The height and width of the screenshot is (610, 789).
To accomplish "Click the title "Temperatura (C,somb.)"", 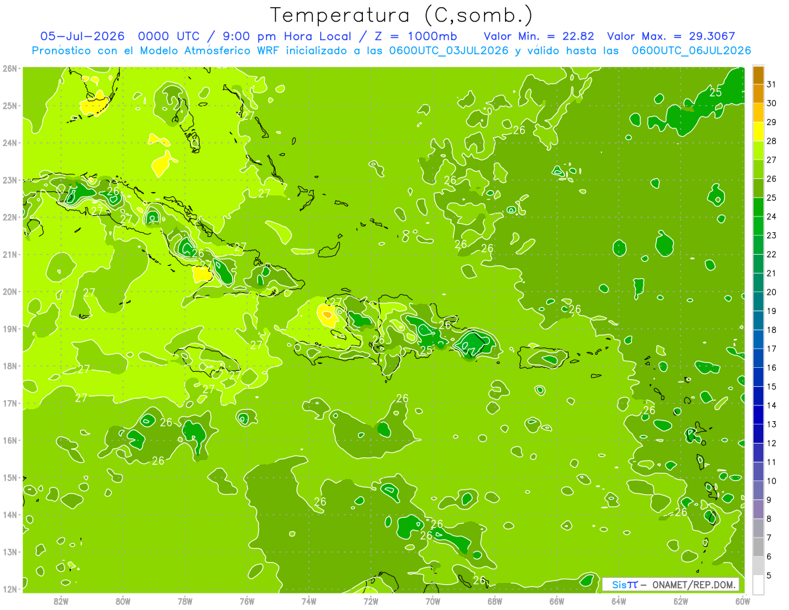I will point(402,15).
